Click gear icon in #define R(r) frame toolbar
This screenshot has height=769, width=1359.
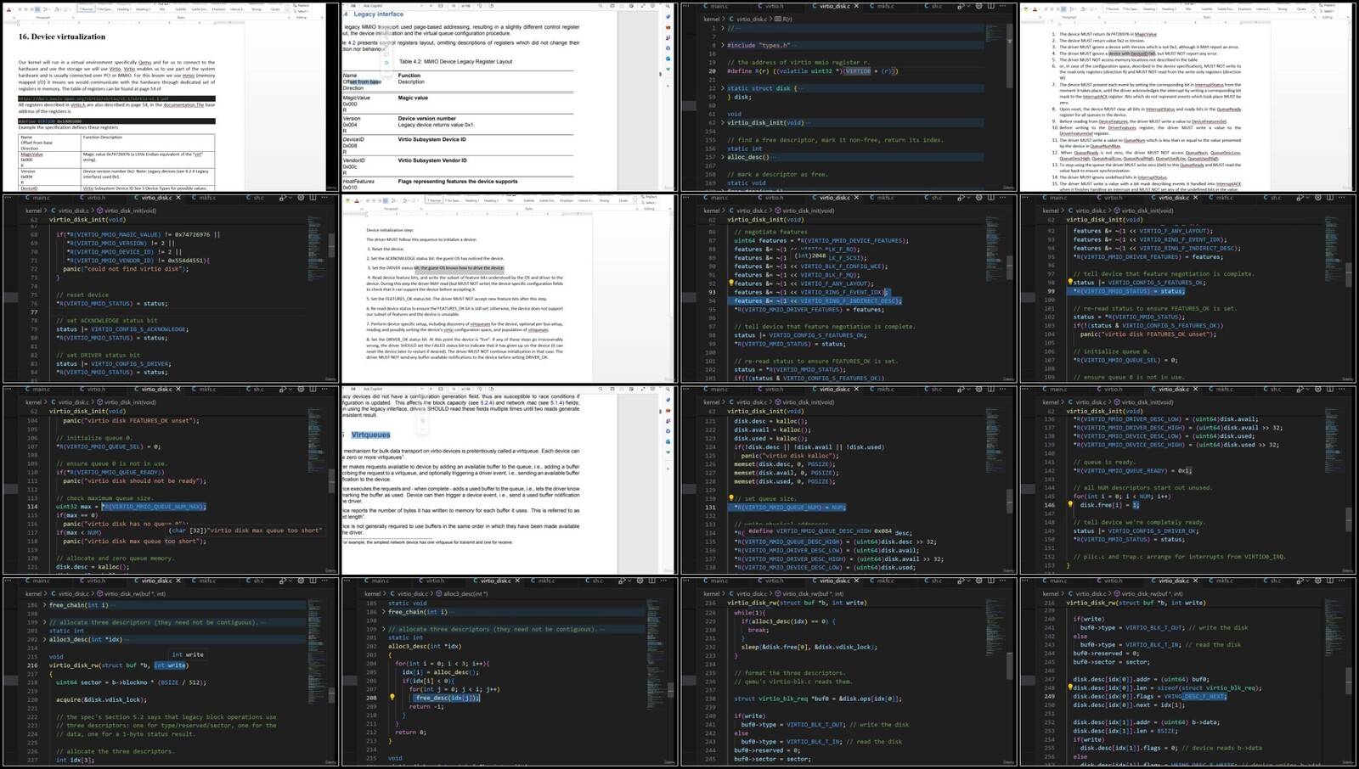pos(978,6)
